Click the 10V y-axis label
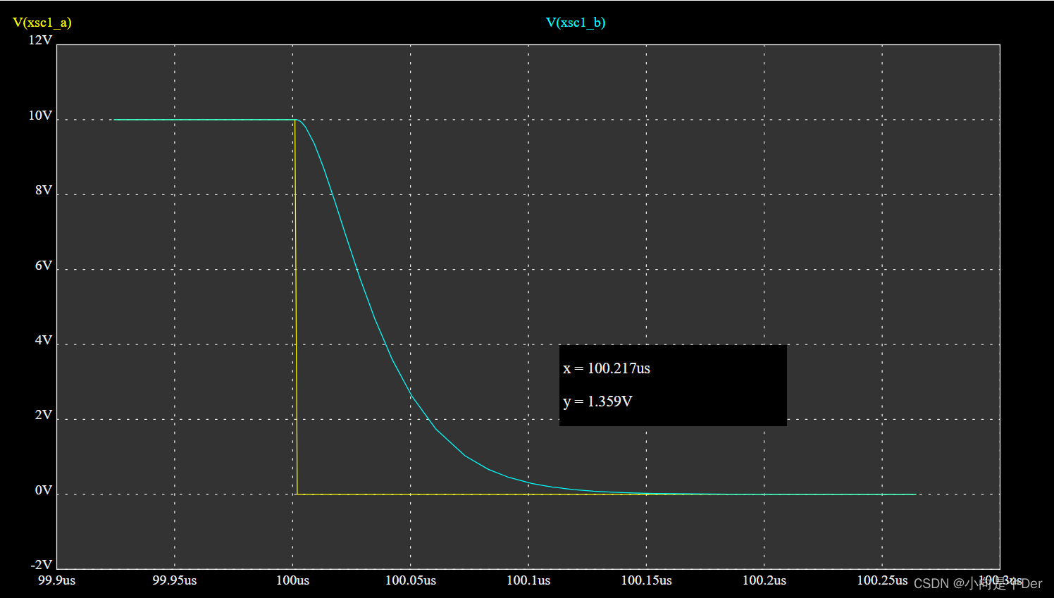Viewport: 1054px width, 598px height. (40, 116)
